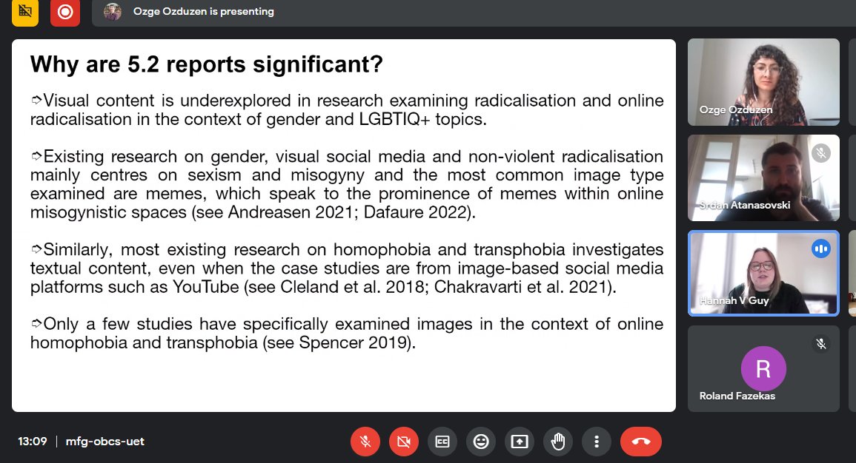The width and height of the screenshot is (856, 463).
Task: Click Srdan Atanasovski's muted microphone indicator
Action: click(x=821, y=153)
